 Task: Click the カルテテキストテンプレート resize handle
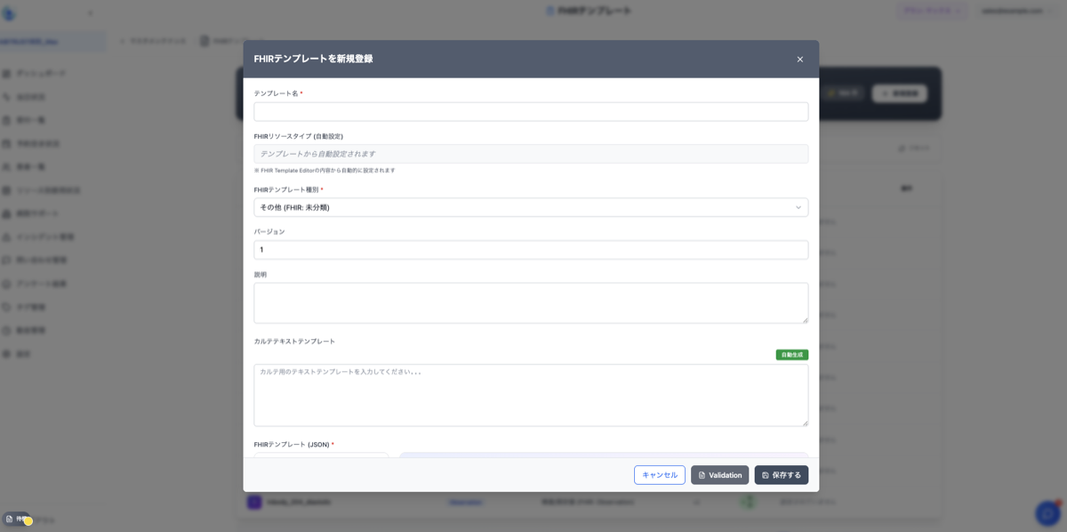tap(805, 423)
